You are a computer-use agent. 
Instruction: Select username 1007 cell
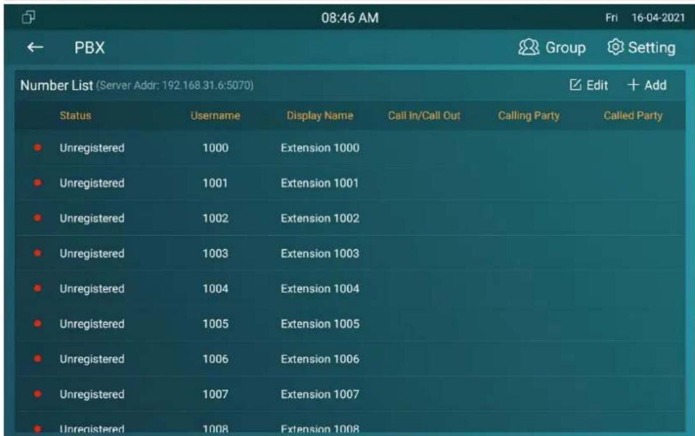216,395
